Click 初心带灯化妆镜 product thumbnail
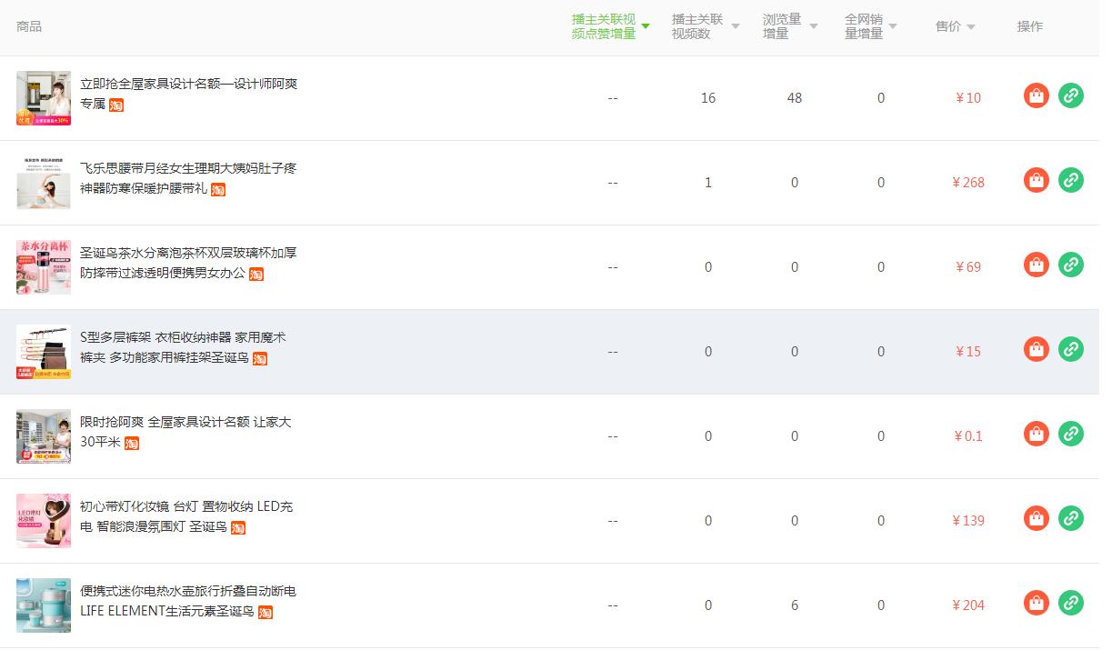Image resolution: width=1112 pixels, height=650 pixels. [x=44, y=521]
